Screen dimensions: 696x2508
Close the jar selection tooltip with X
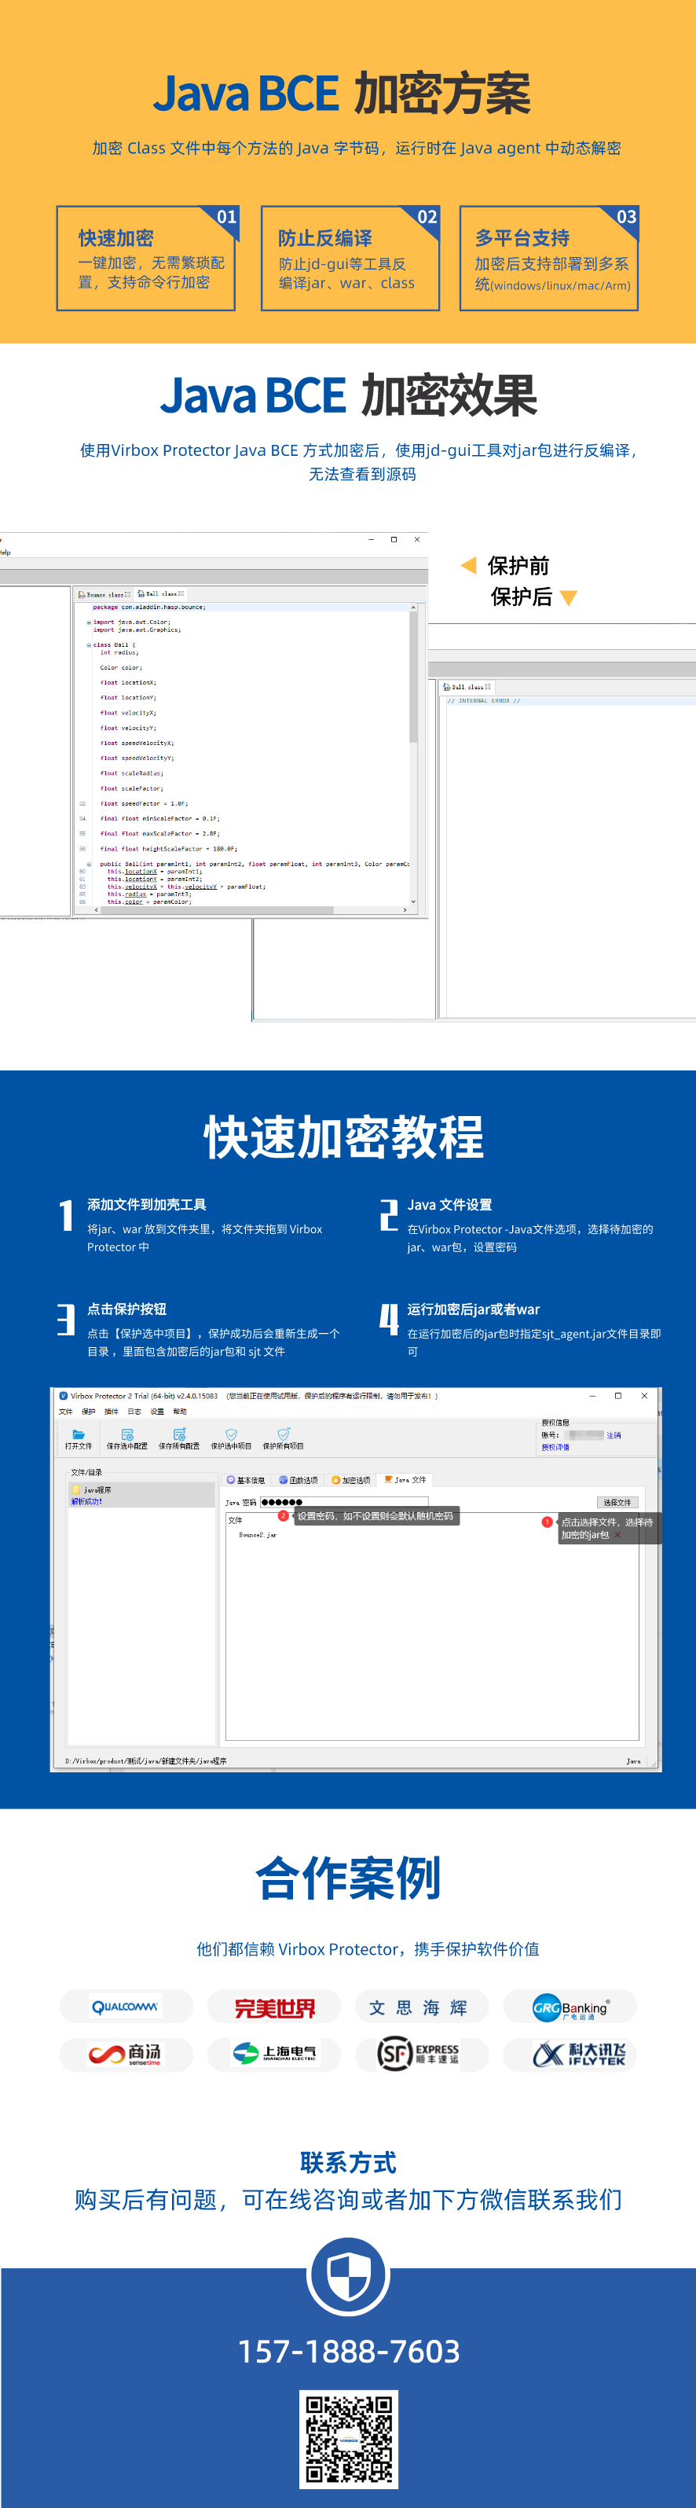coord(617,1535)
